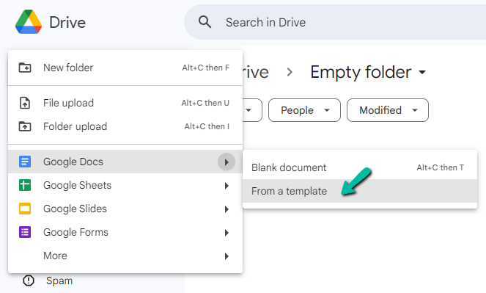Screen dimensions: 486x293
Task: Create a Blank document
Action: coord(360,167)
